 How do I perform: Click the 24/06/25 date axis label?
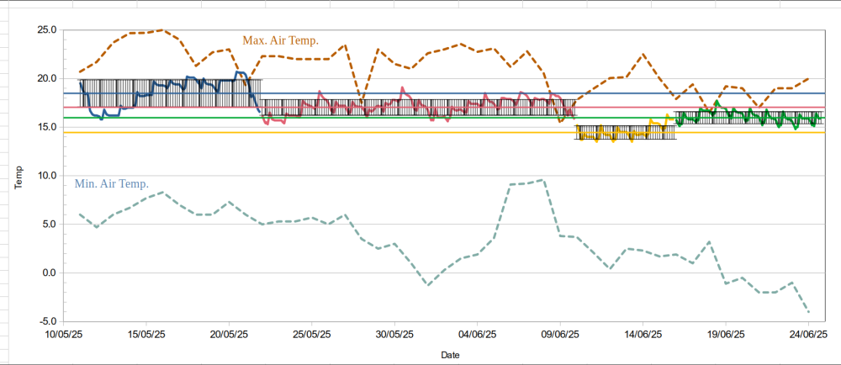click(809, 335)
